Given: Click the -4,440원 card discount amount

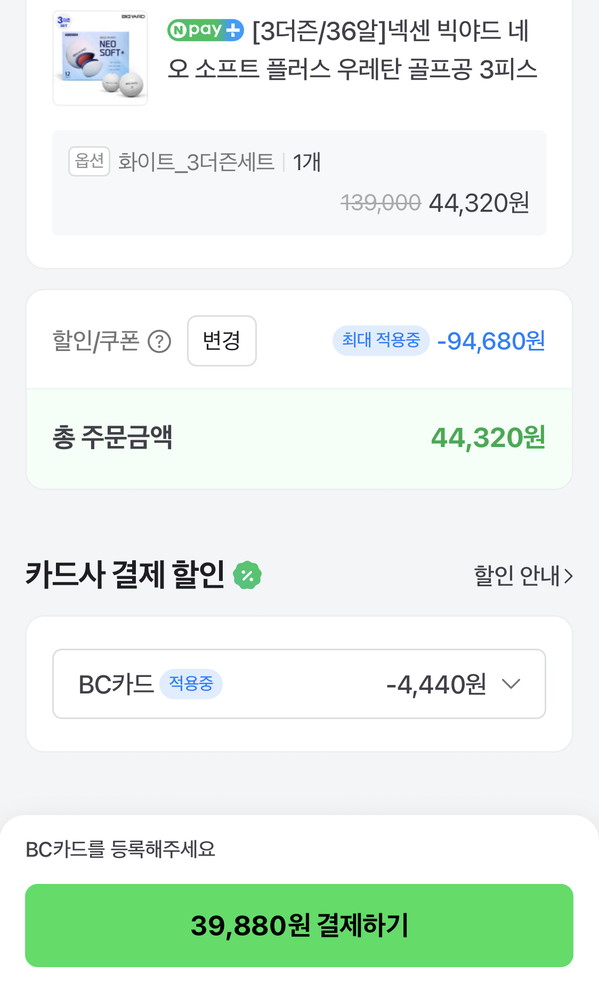Looking at the screenshot, I should pyautogui.click(x=436, y=684).
